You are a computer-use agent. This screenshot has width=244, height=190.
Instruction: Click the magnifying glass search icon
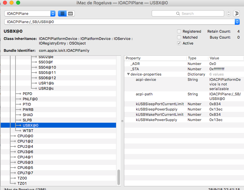pyautogui.click(x=178, y=14)
